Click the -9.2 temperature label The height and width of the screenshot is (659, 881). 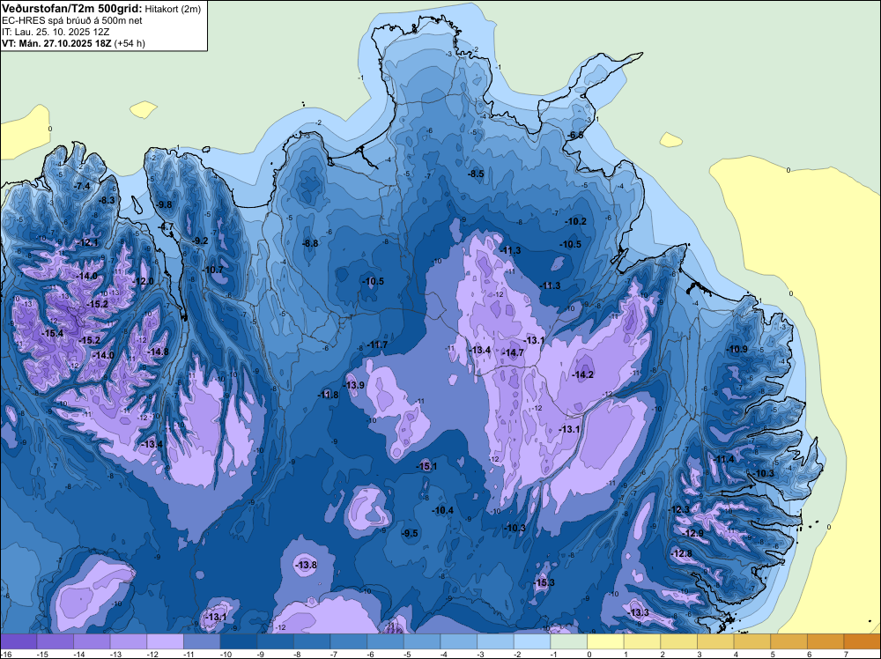point(199,241)
